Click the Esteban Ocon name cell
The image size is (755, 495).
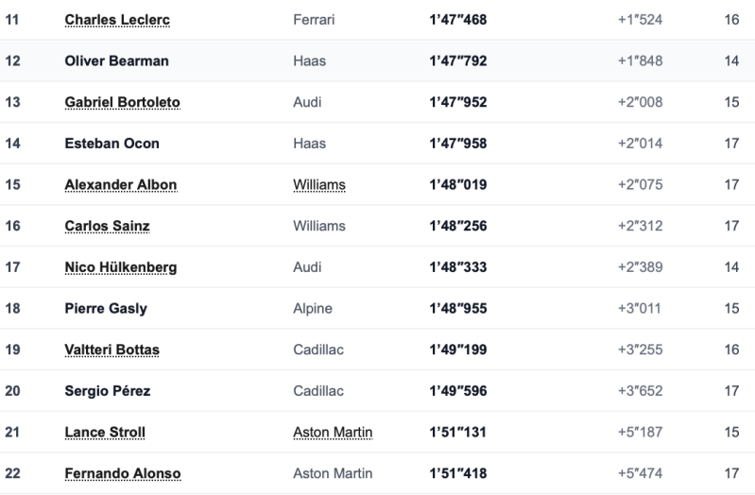[112, 144]
